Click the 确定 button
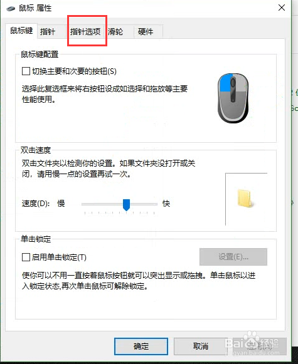The width and height of the screenshot is (298, 364). click(x=141, y=346)
